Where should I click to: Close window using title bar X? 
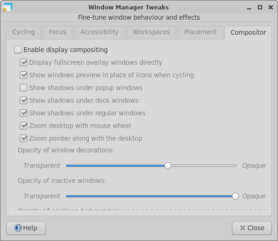tap(271, 7)
